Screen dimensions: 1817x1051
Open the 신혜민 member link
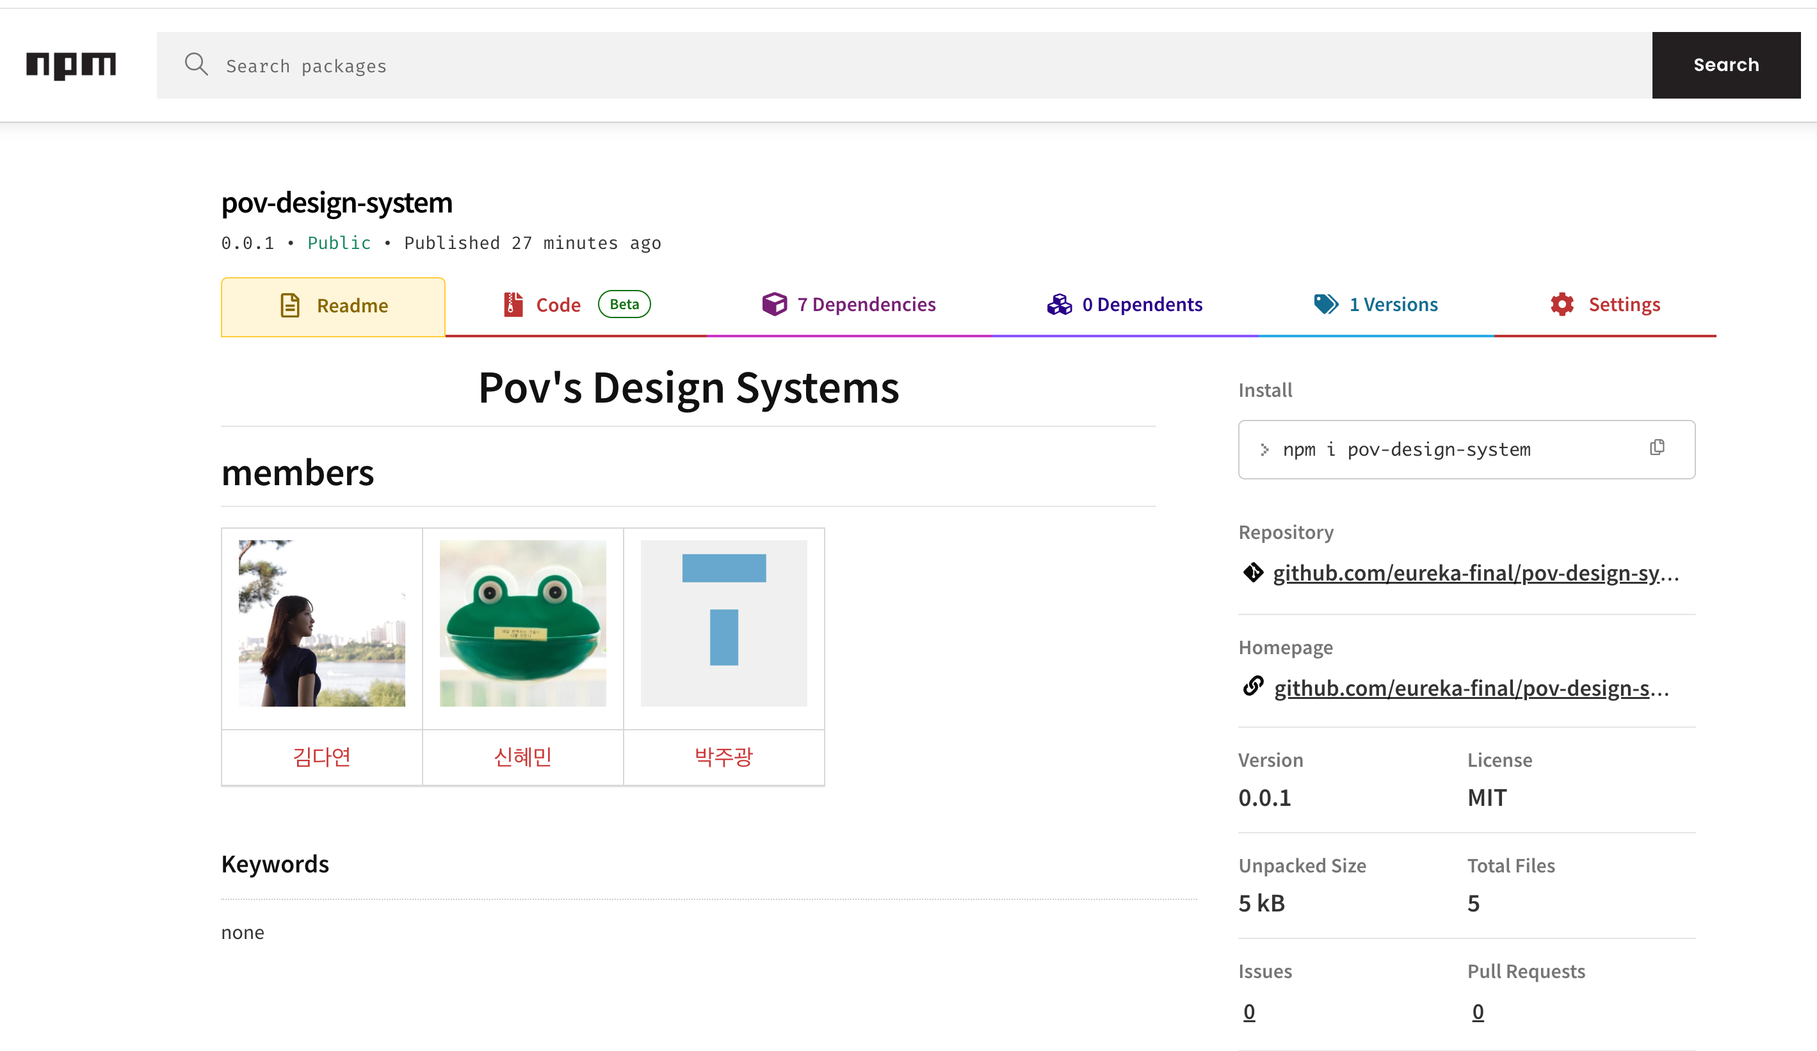coord(522,757)
